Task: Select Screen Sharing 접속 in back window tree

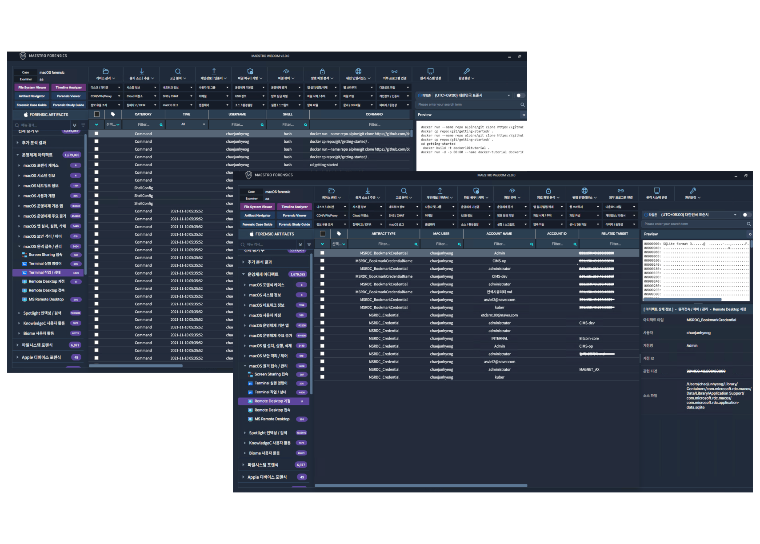Action: coord(45,255)
